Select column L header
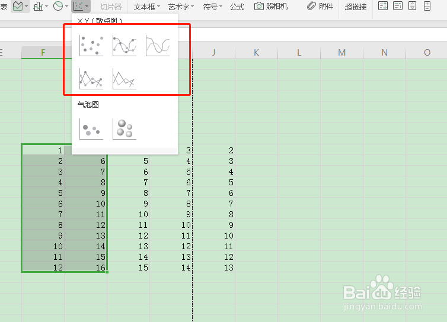Viewport: 447px width, 322px height. [x=299, y=53]
